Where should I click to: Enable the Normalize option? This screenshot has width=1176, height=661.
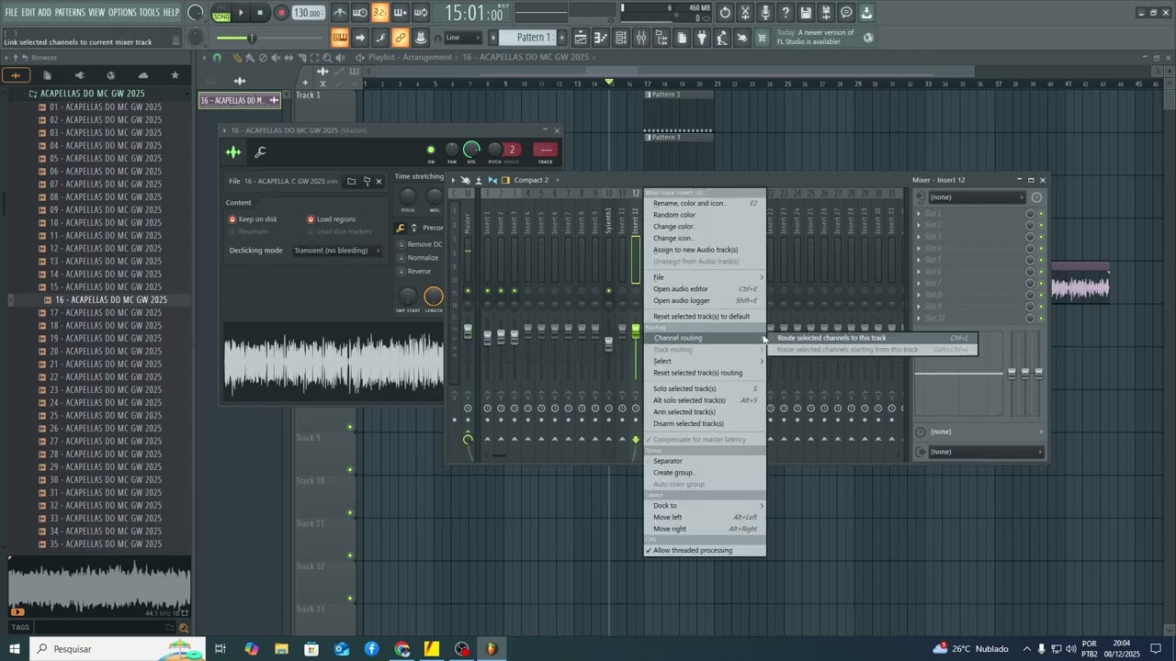click(418, 258)
